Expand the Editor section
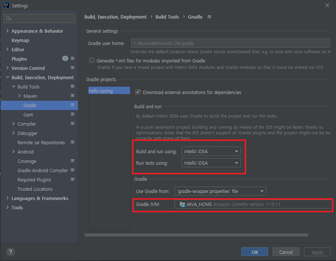The width and height of the screenshot is (336, 261). (x=7, y=49)
